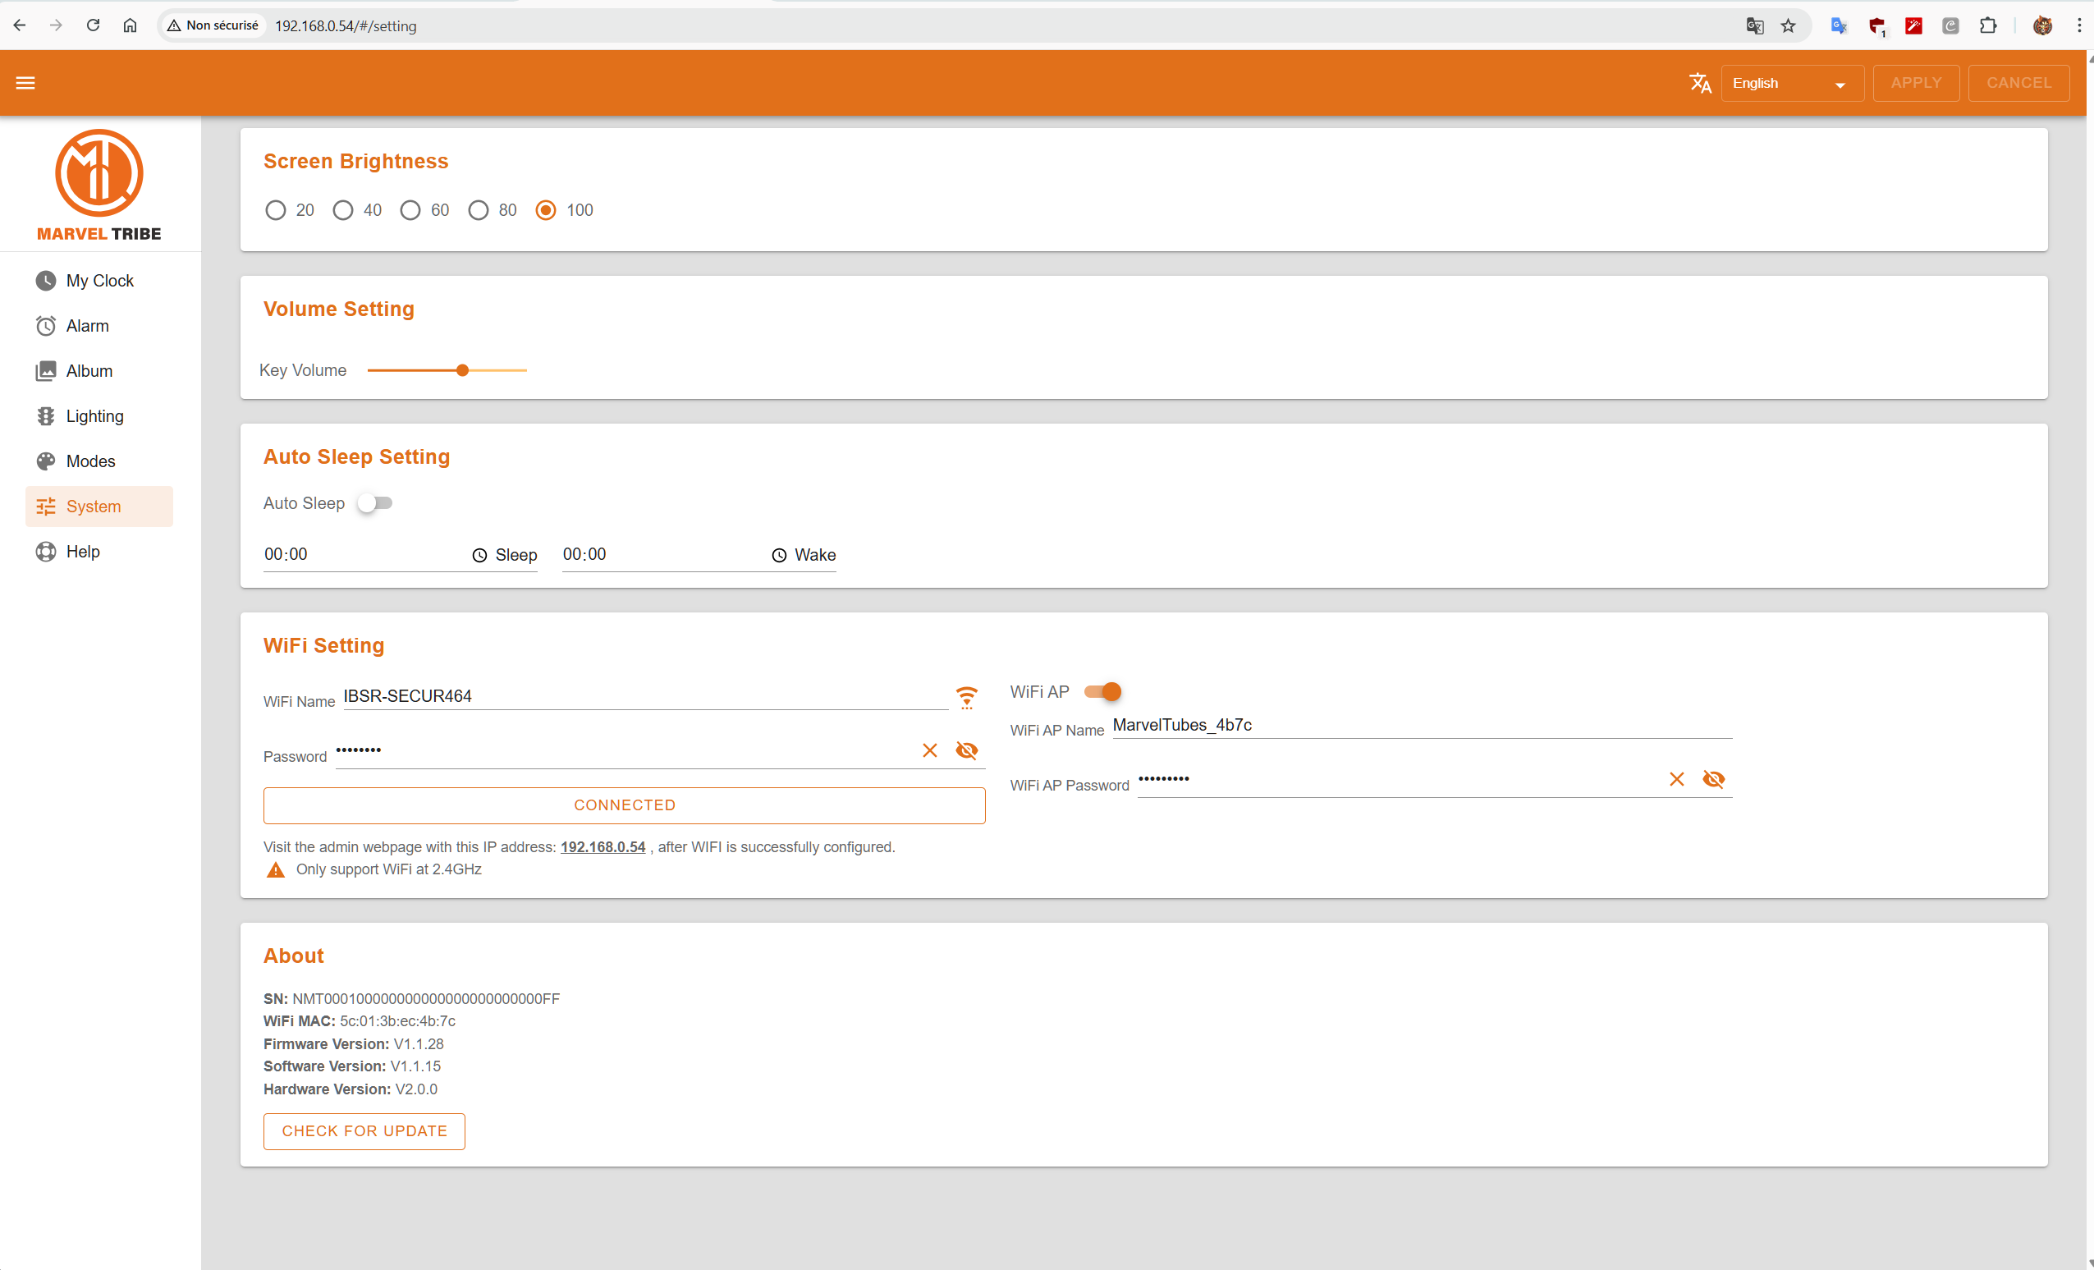
Task: Open the hamburger menu icon
Action: (25, 82)
